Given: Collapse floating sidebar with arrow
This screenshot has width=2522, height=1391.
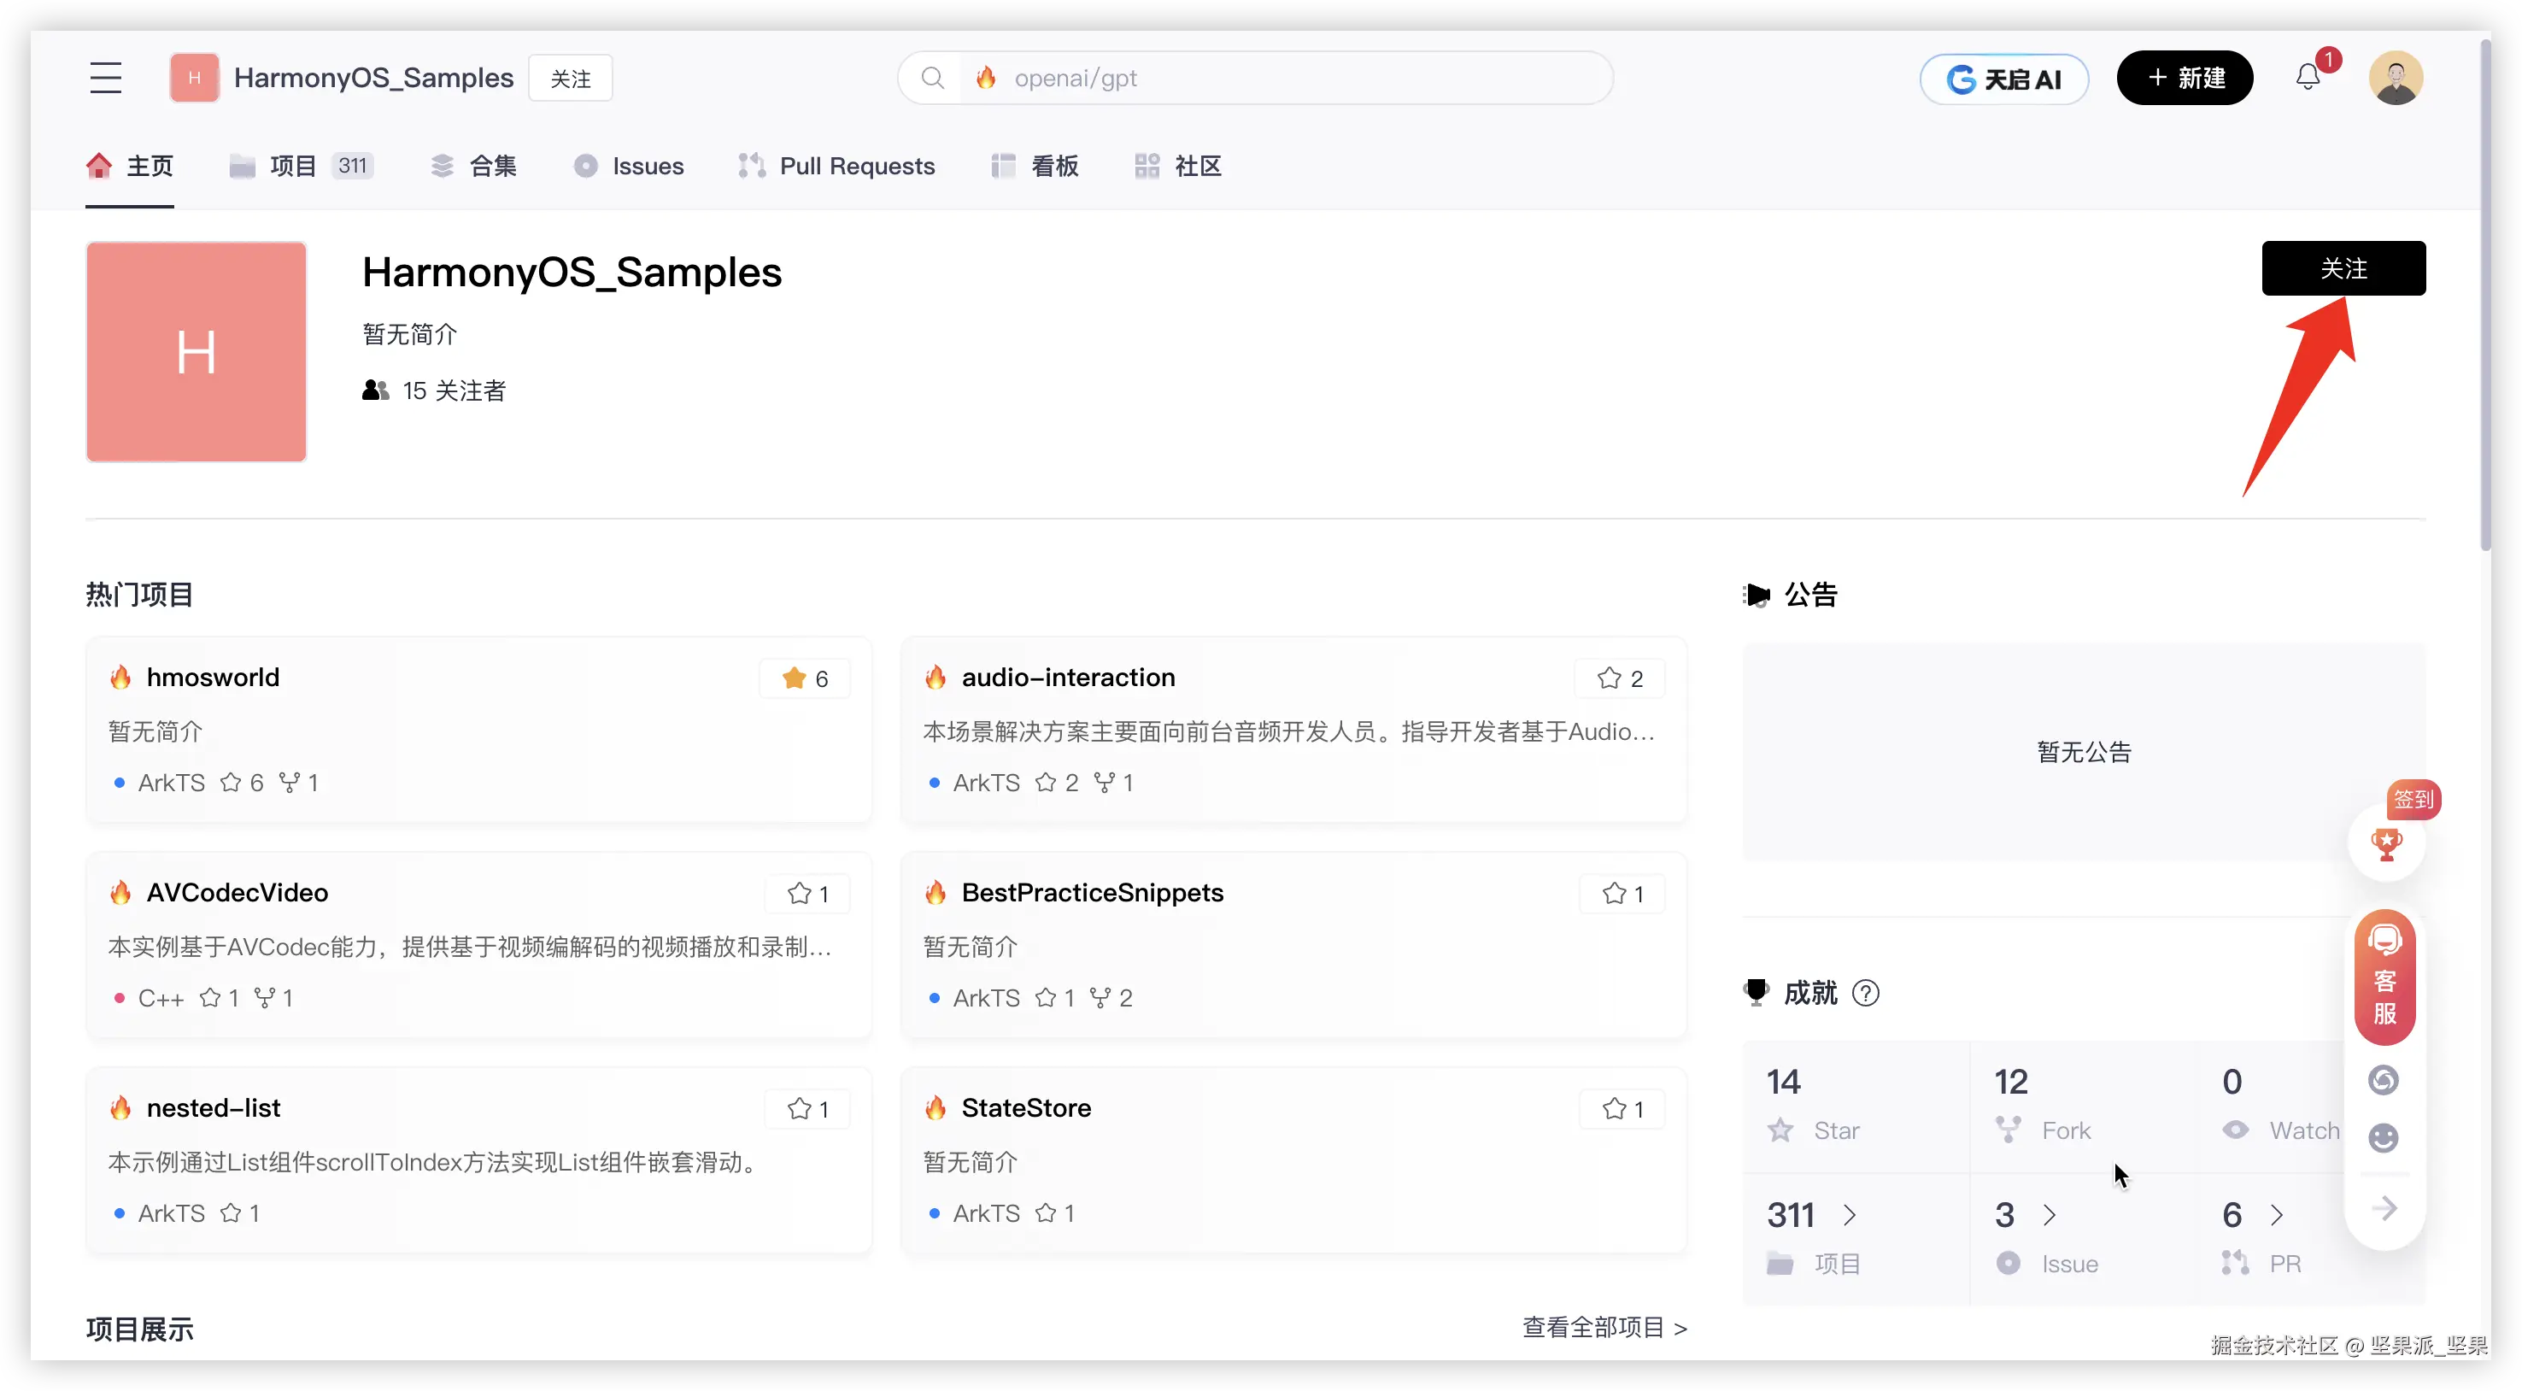Looking at the screenshot, I should [x=2385, y=1208].
